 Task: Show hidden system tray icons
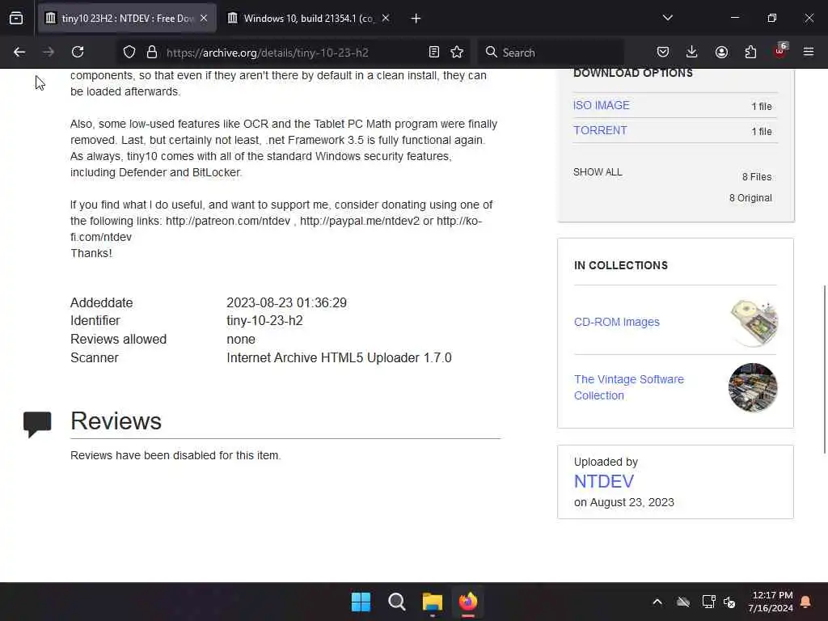[657, 602]
